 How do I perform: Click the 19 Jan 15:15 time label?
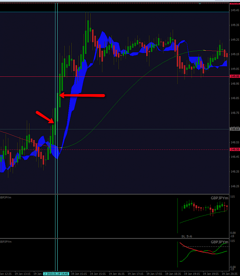[x=79, y=274]
